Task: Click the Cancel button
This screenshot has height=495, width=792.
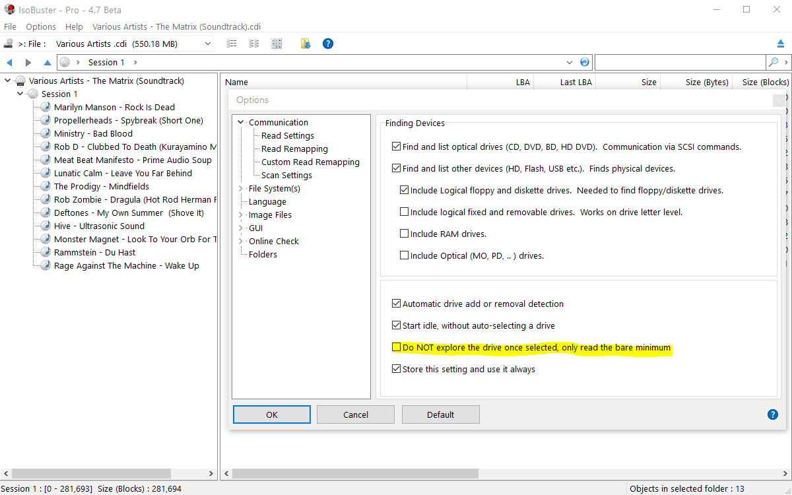Action: [356, 414]
